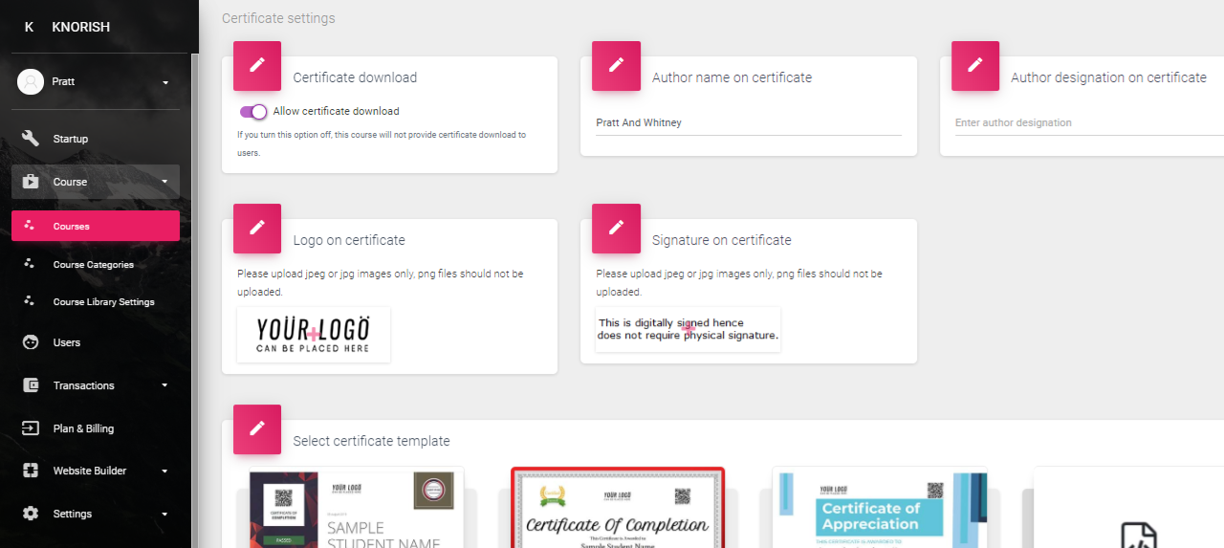Viewport: 1224px width, 548px height.
Task: Collapse the Course menu arrow
Action: coord(164,182)
